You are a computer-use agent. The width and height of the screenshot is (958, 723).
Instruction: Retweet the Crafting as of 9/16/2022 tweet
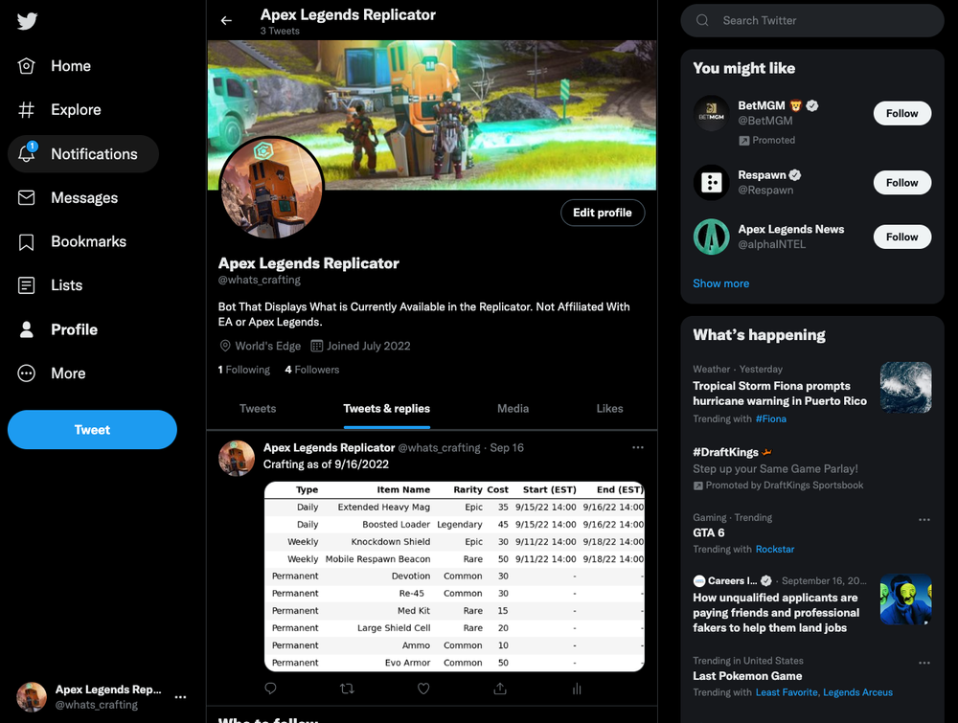347,689
